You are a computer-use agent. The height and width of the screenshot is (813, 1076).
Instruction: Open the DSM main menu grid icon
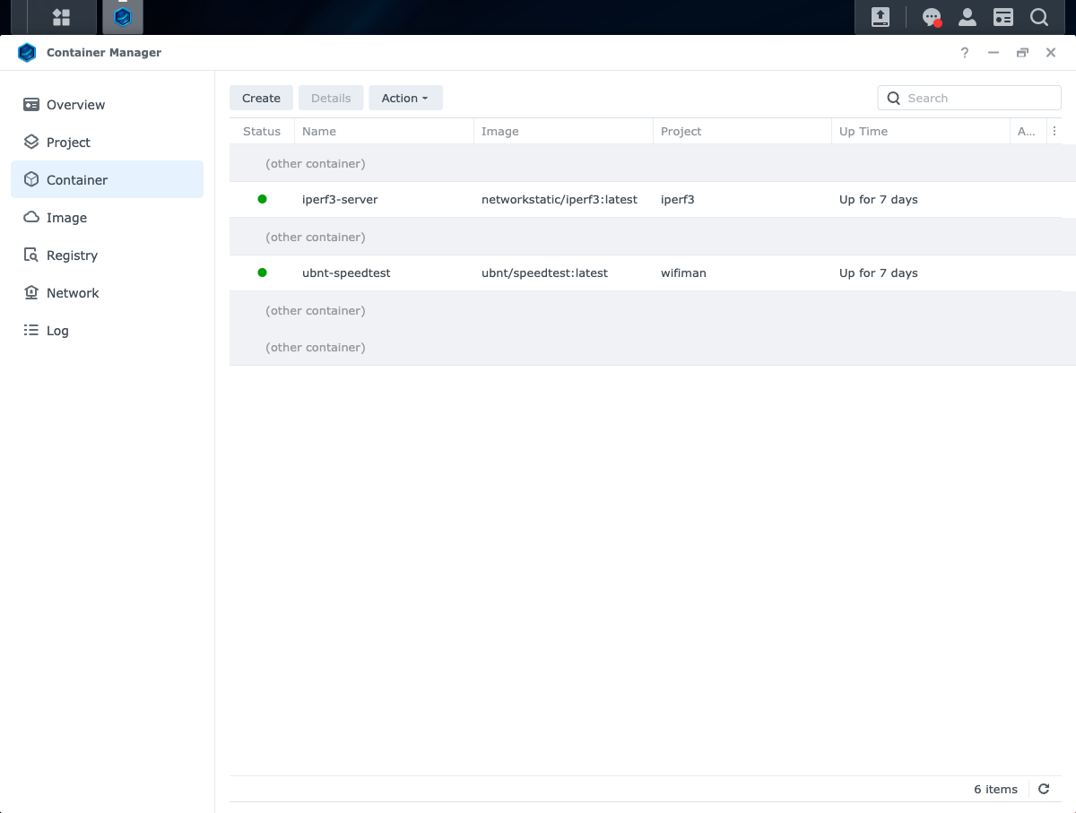coord(61,17)
